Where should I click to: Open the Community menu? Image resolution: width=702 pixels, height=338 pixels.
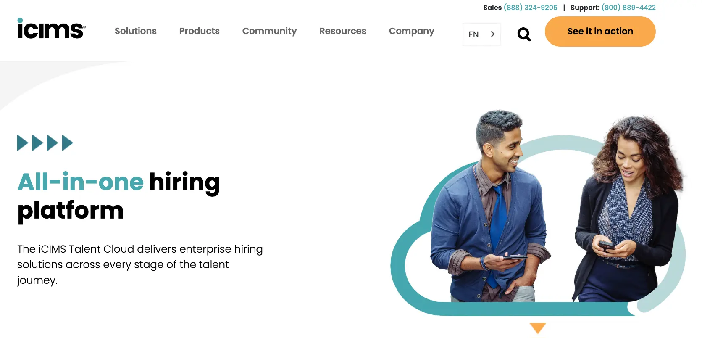tap(269, 31)
